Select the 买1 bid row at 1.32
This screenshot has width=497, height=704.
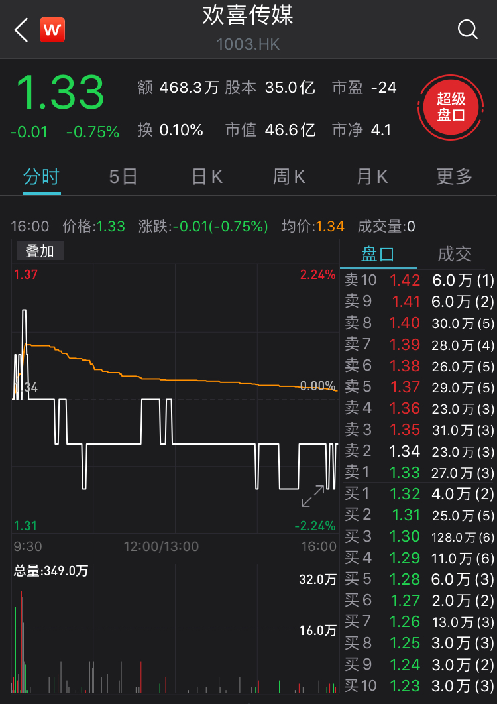419,494
